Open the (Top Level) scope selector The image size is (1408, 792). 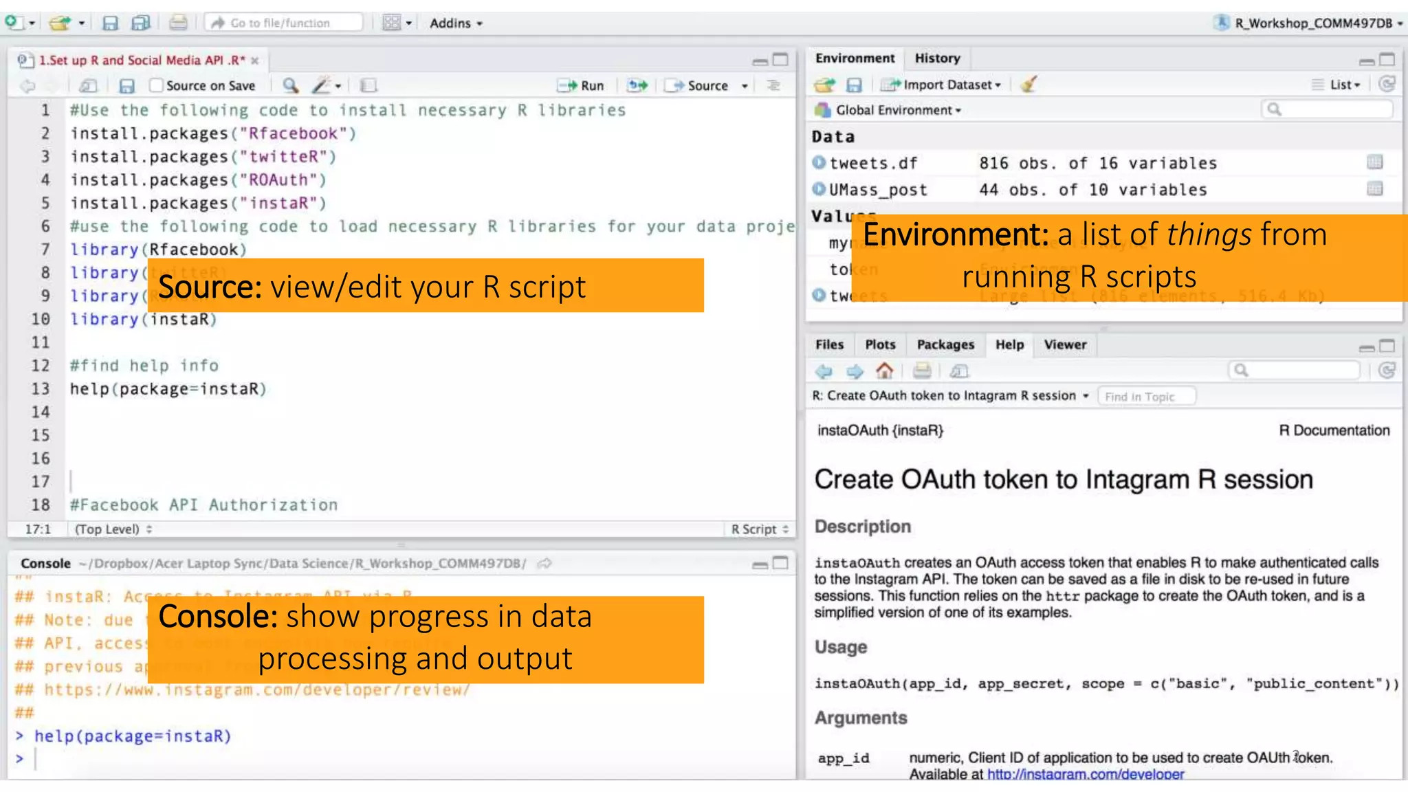point(113,529)
